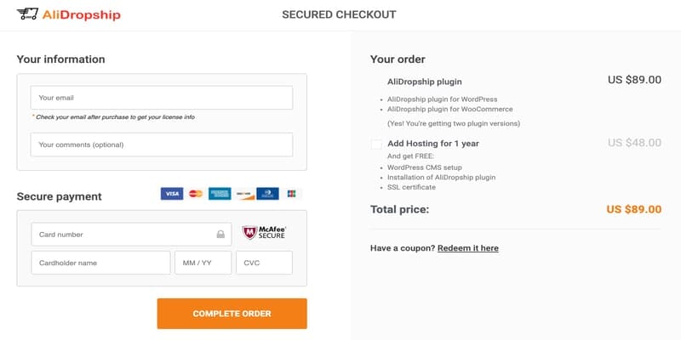Click the JCB card icon

click(x=291, y=194)
